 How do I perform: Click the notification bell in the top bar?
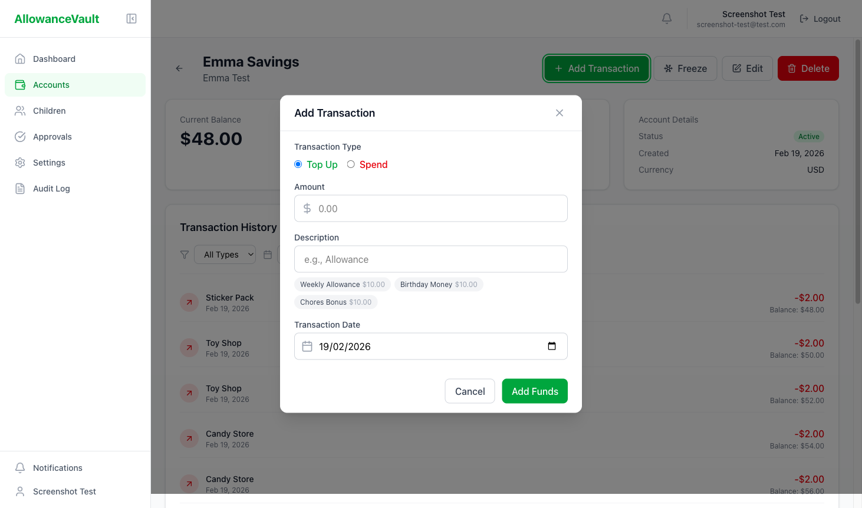tap(666, 18)
